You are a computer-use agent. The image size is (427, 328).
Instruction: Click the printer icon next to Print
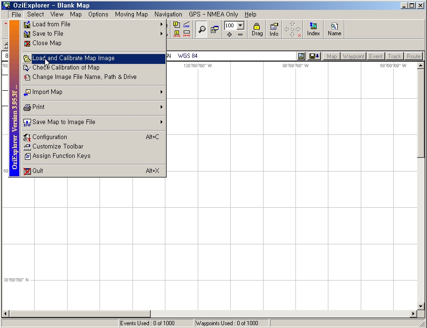tap(27, 107)
